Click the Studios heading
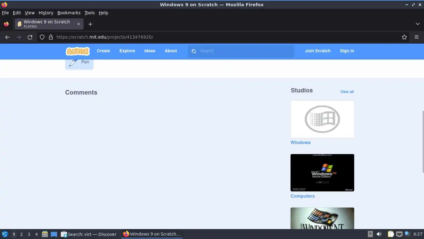The height and width of the screenshot is (239, 424). click(302, 90)
